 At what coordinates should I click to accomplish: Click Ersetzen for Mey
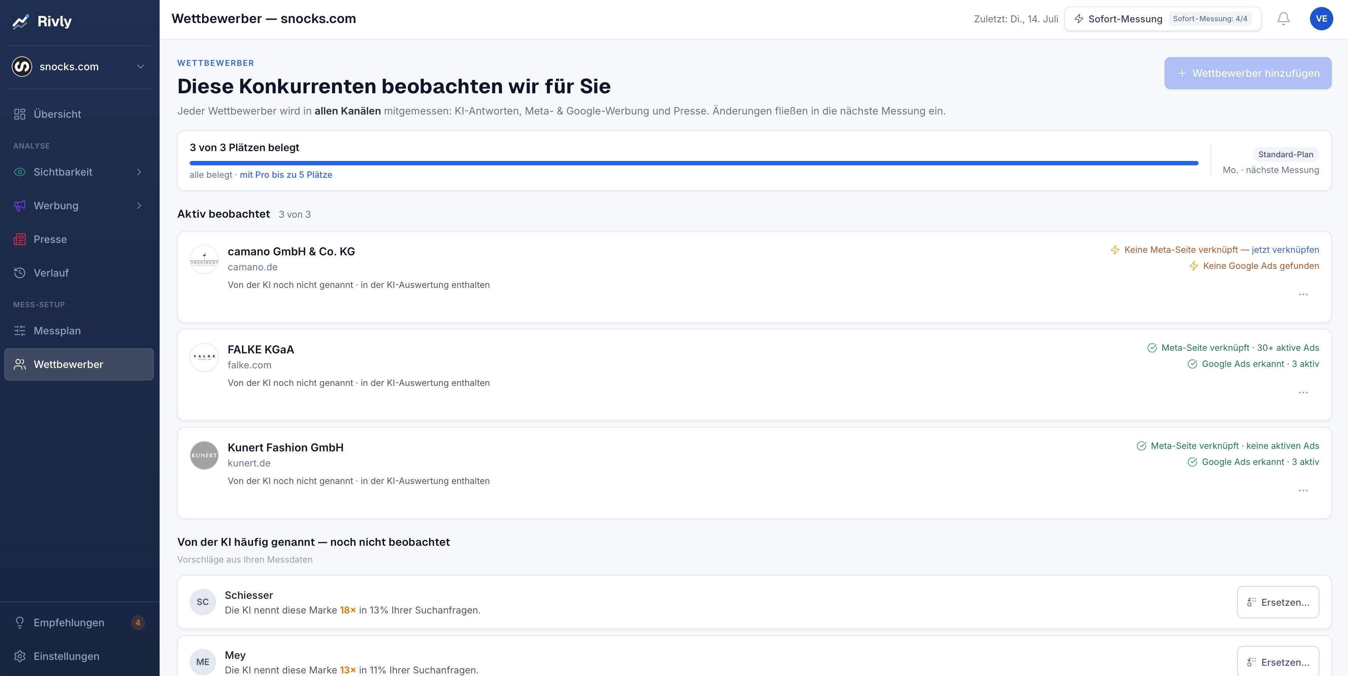(1278, 662)
